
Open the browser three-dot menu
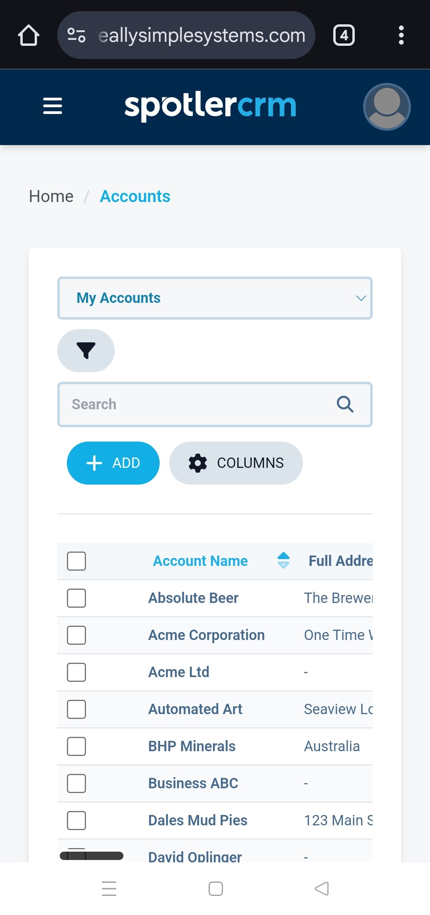pyautogui.click(x=401, y=35)
